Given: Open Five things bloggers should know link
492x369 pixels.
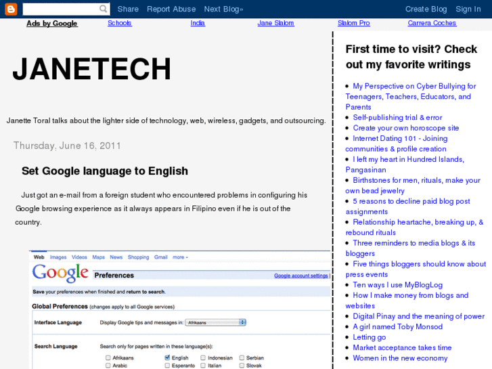Looking at the screenshot, I should (416, 269).
